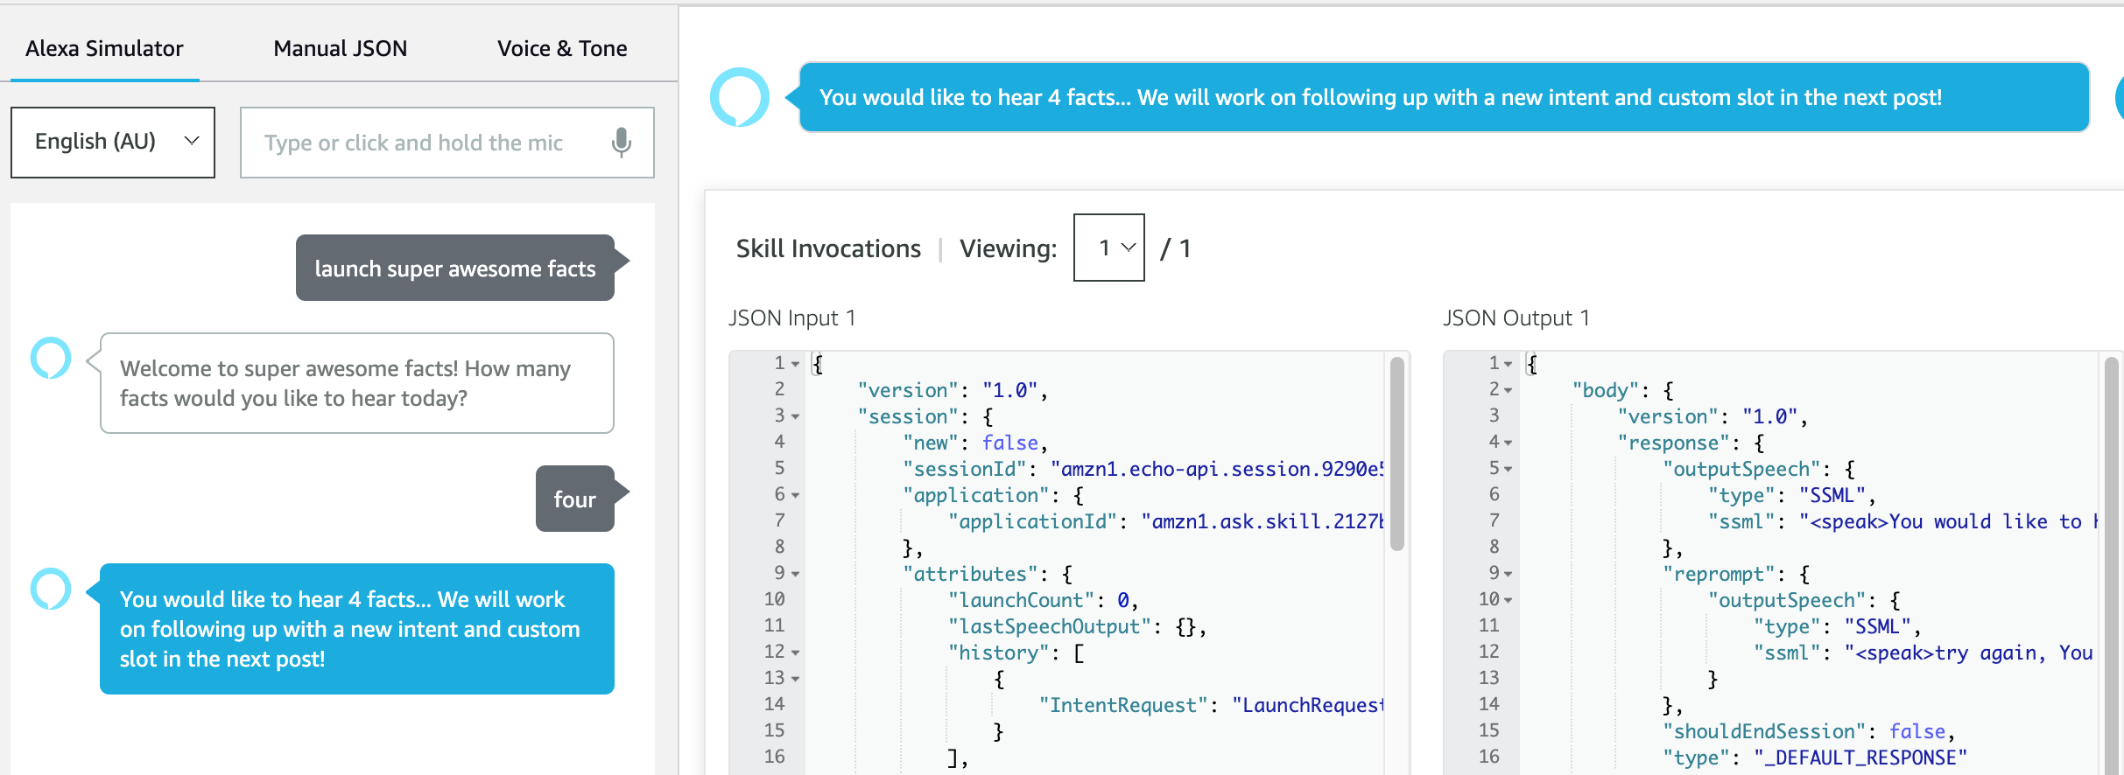Viewport: 2124px width, 775px height.
Task: Click the JSON Input vertical scrollbar
Action: (1397, 454)
